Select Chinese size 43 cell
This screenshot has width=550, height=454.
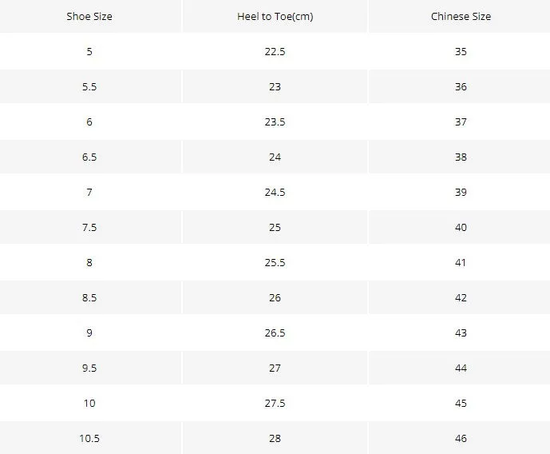[x=461, y=333]
